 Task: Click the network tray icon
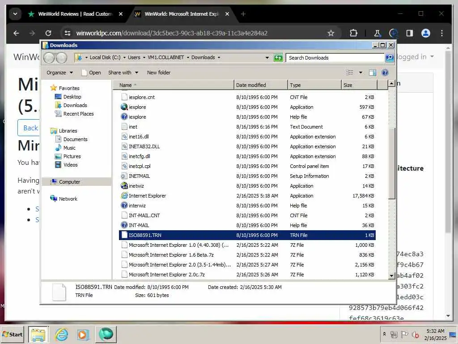click(394, 334)
